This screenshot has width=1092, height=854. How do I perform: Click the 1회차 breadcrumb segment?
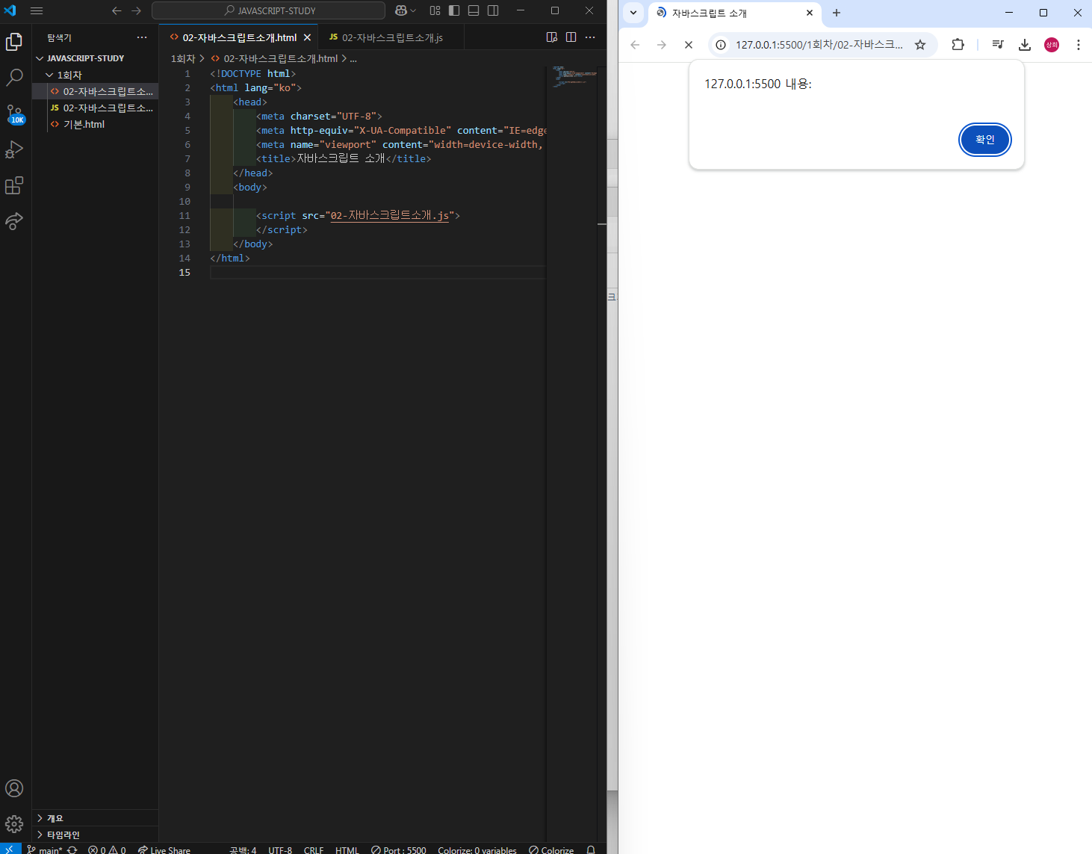183,58
